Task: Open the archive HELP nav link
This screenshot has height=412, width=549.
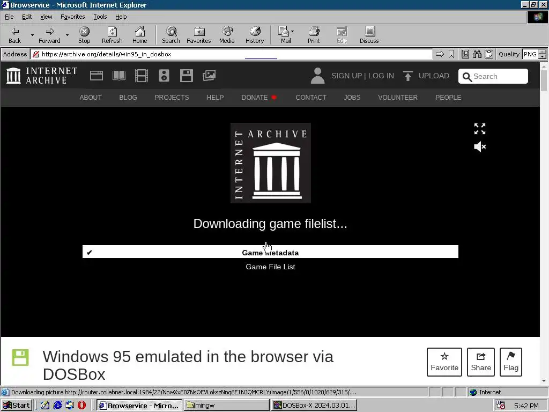Action: click(215, 98)
